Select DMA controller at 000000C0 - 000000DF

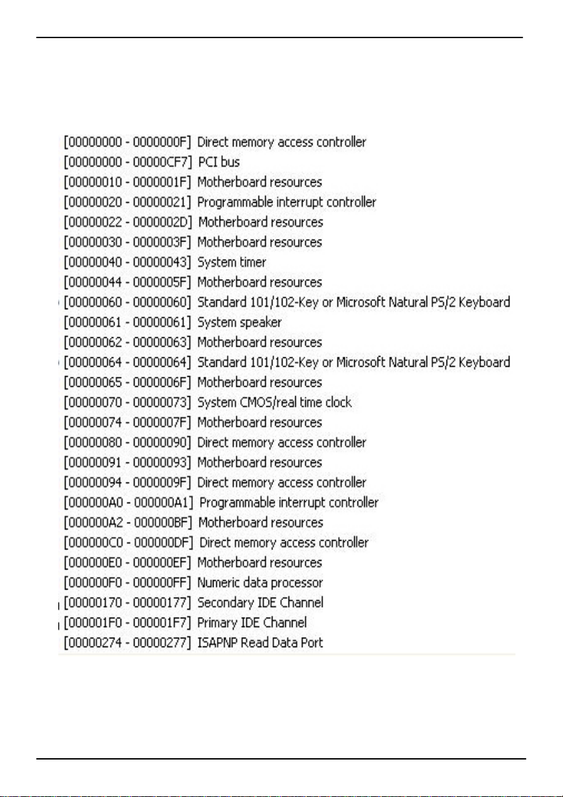(x=216, y=542)
